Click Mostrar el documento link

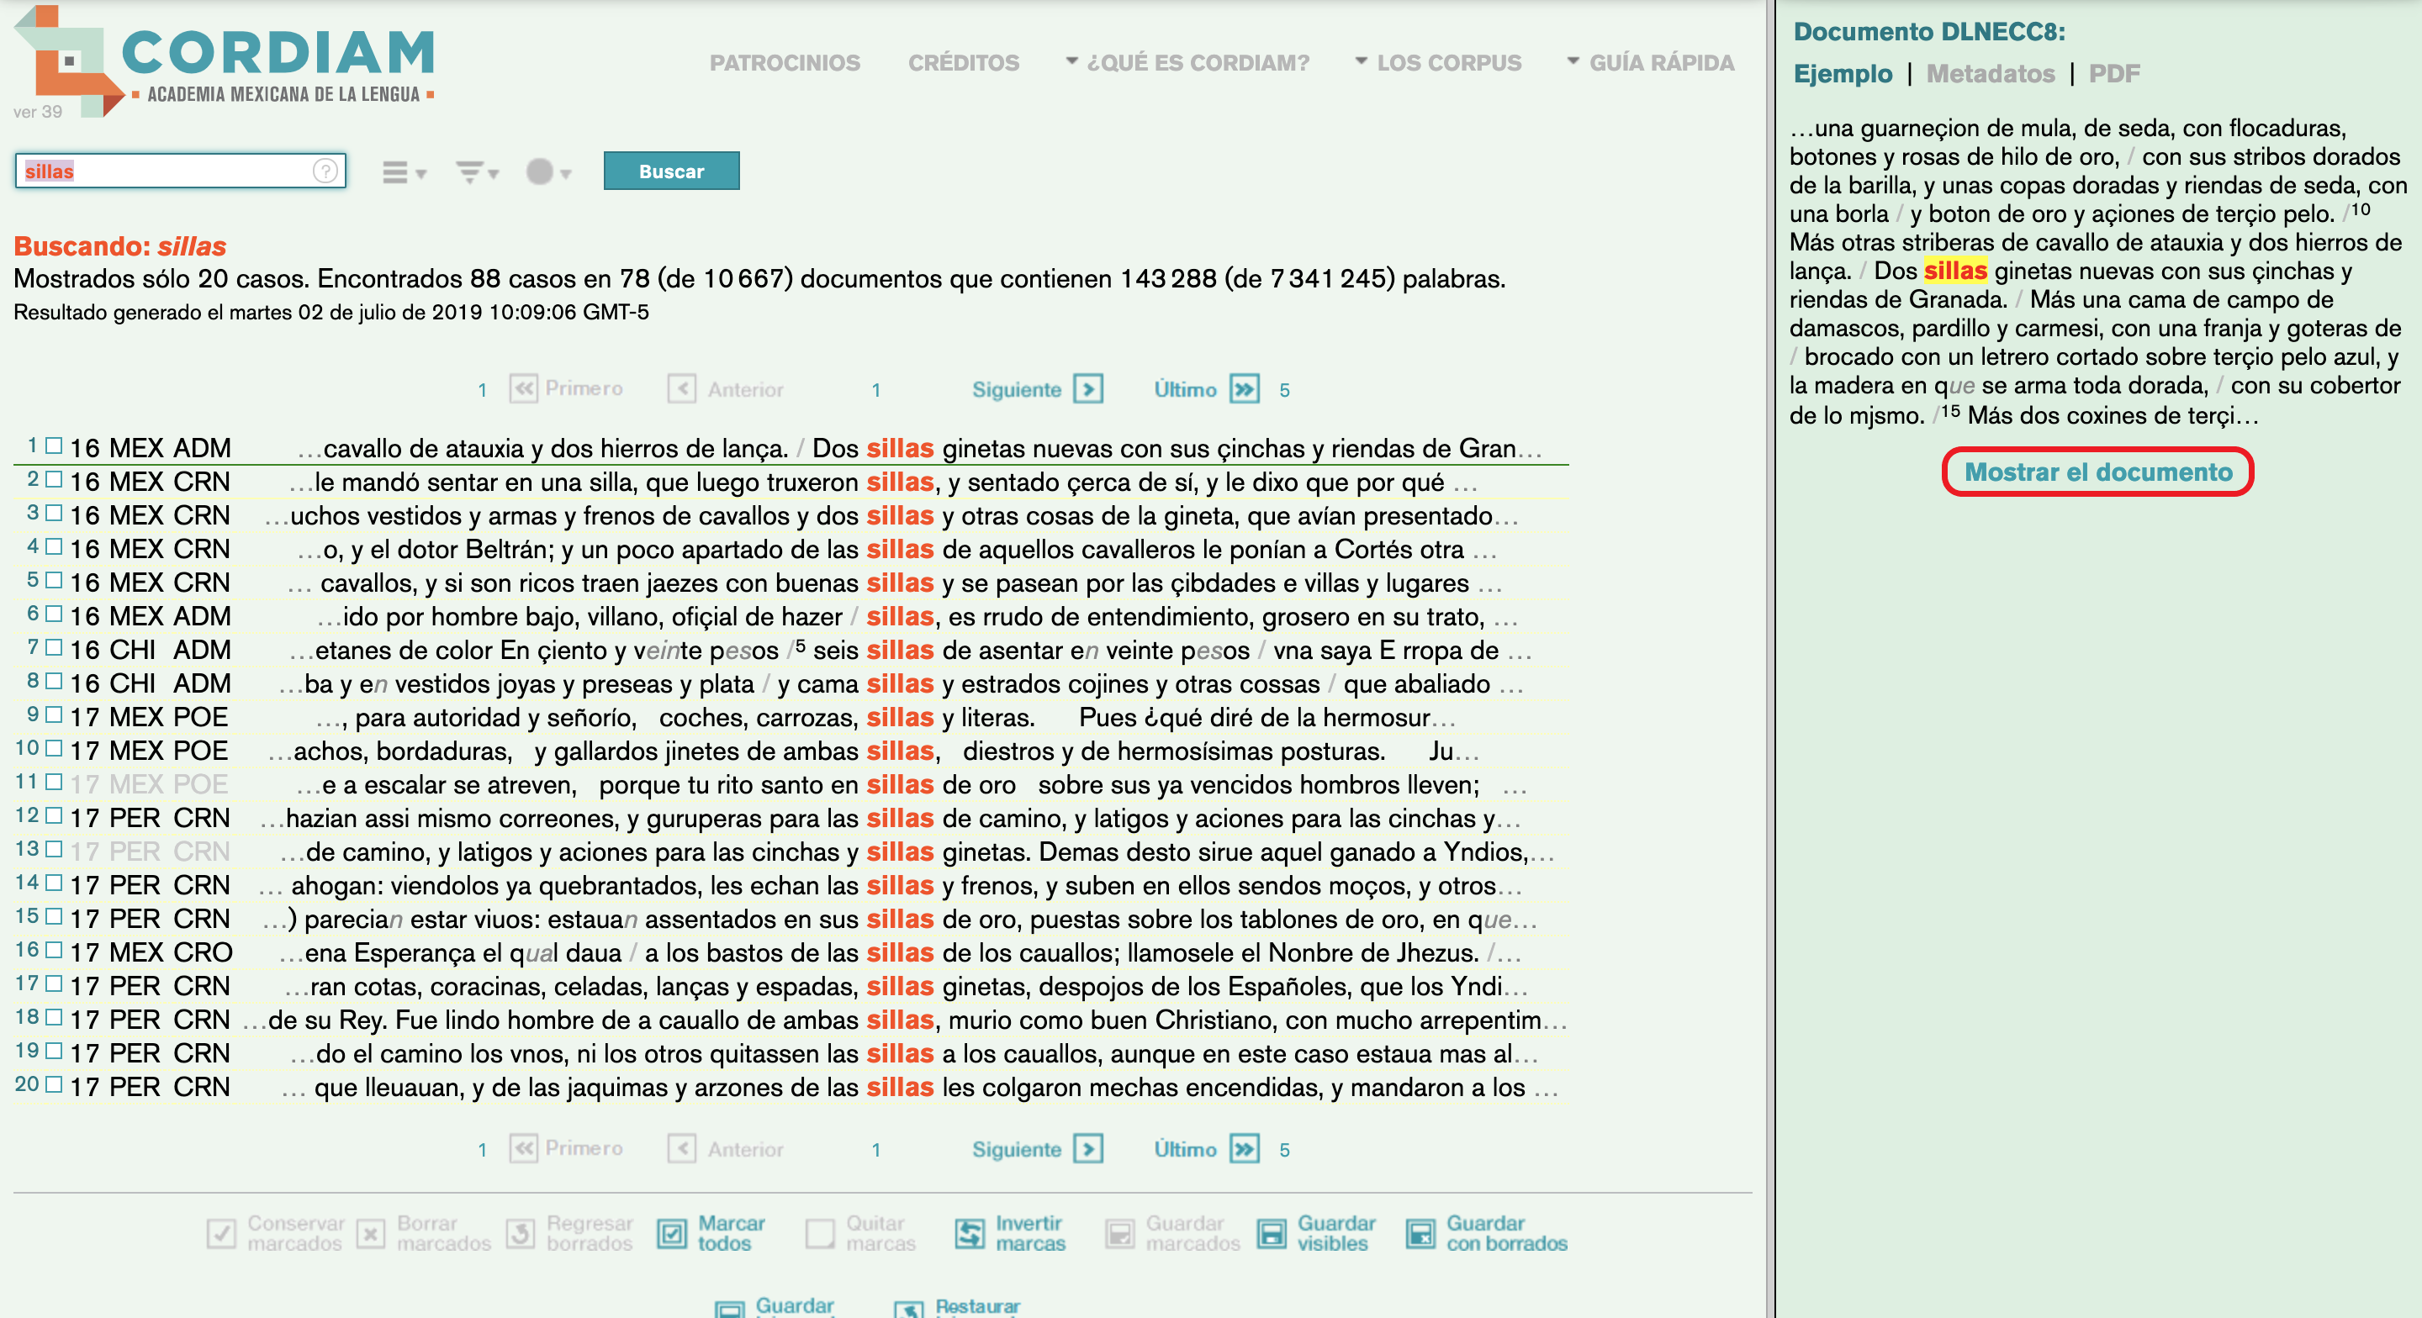coord(2097,472)
